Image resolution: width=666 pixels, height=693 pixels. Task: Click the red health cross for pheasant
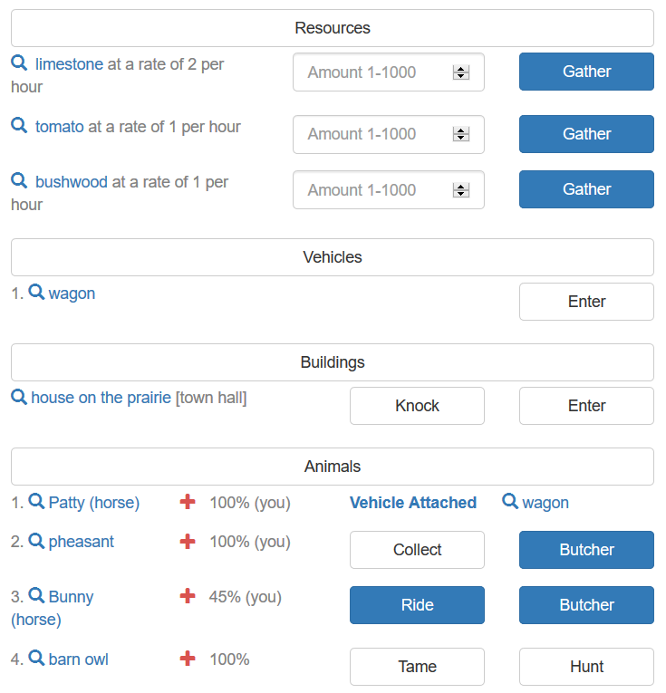[x=188, y=542]
